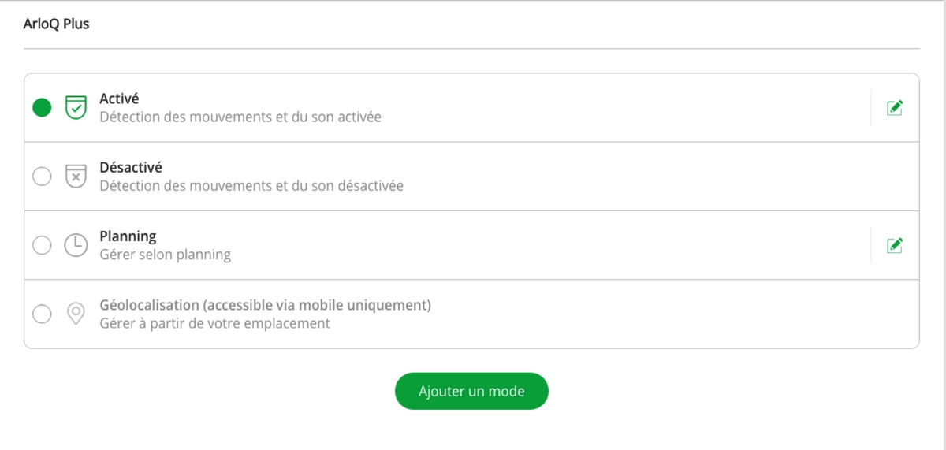Image resolution: width=946 pixels, height=450 pixels.
Task: Edit the Activé mode with pencil icon
Action: click(895, 108)
